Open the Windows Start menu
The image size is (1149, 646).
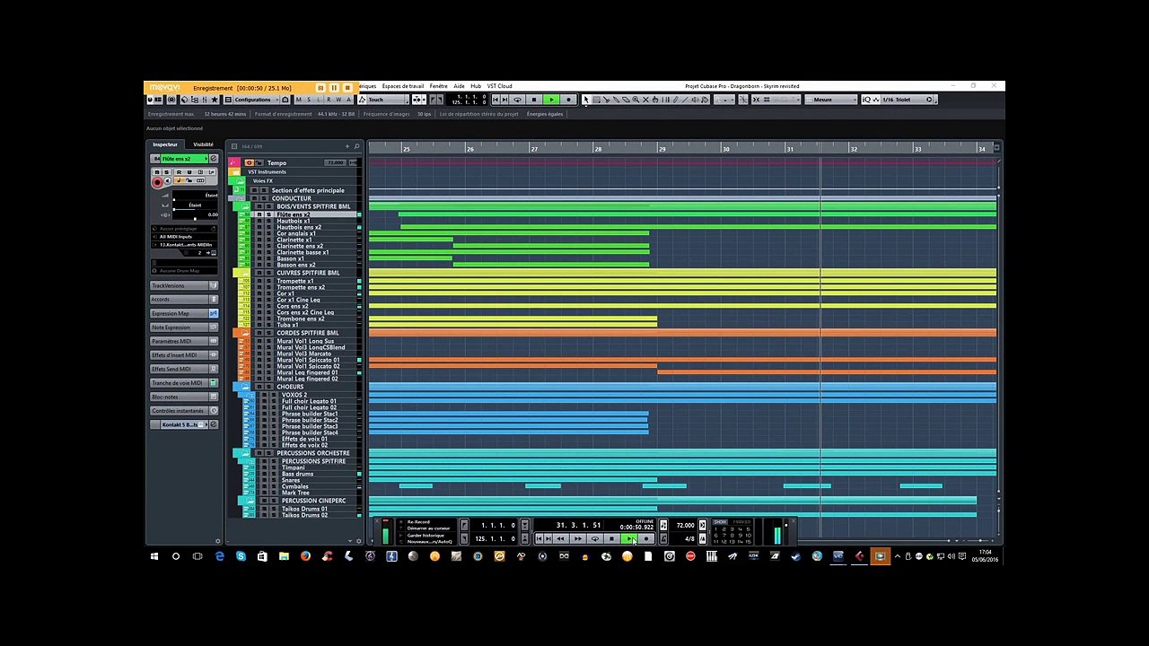pos(154,556)
